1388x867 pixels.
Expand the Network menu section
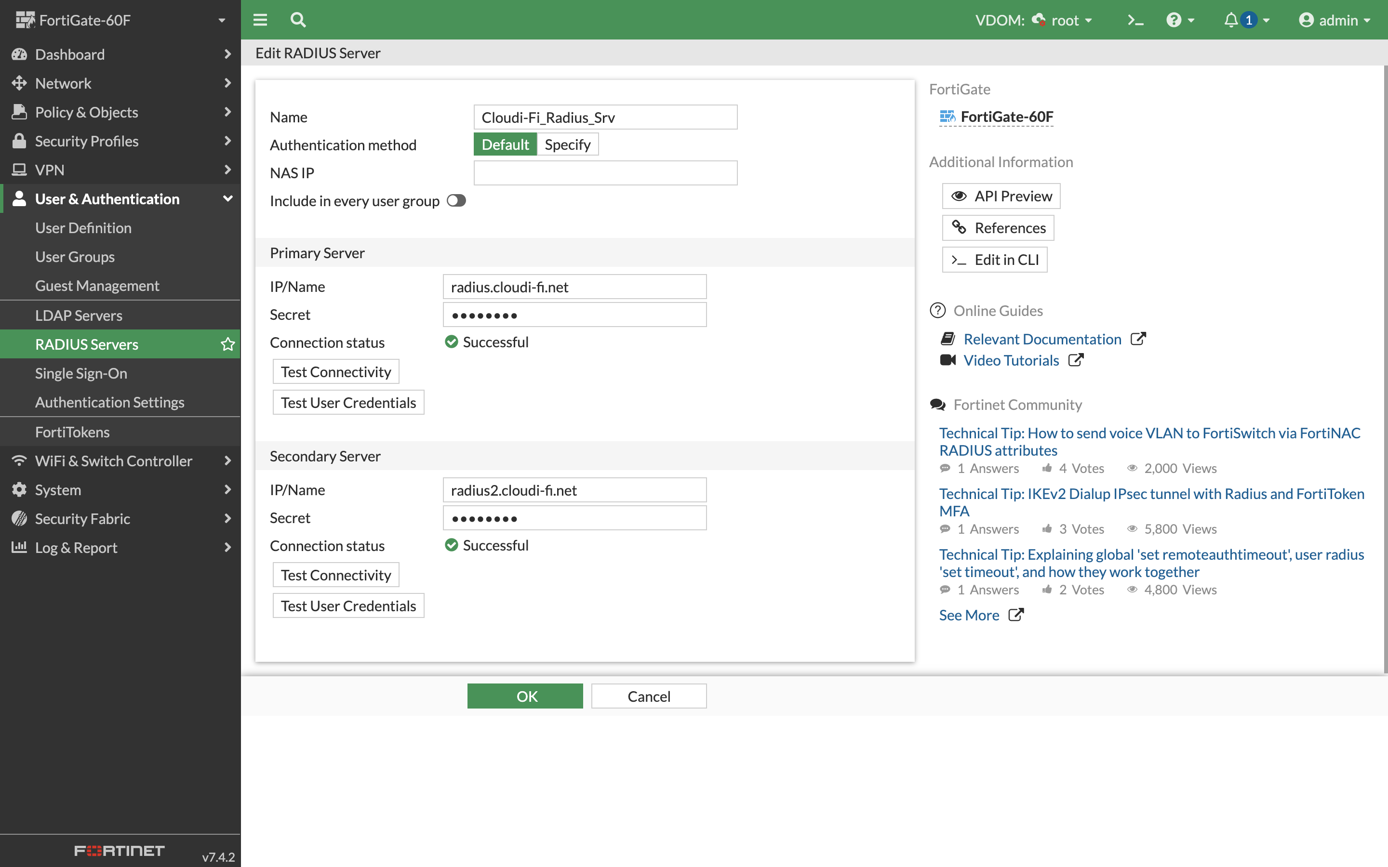pyautogui.click(x=63, y=83)
